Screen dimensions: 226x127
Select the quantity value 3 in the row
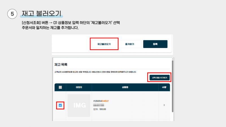(x=164, y=105)
